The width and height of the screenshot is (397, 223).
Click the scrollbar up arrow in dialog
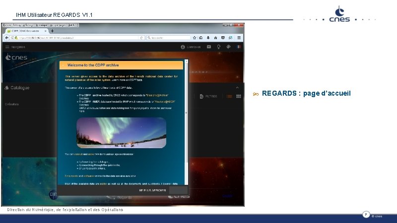(x=187, y=61)
